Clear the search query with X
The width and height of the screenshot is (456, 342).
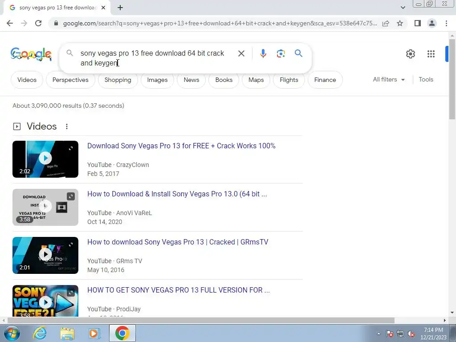click(241, 53)
